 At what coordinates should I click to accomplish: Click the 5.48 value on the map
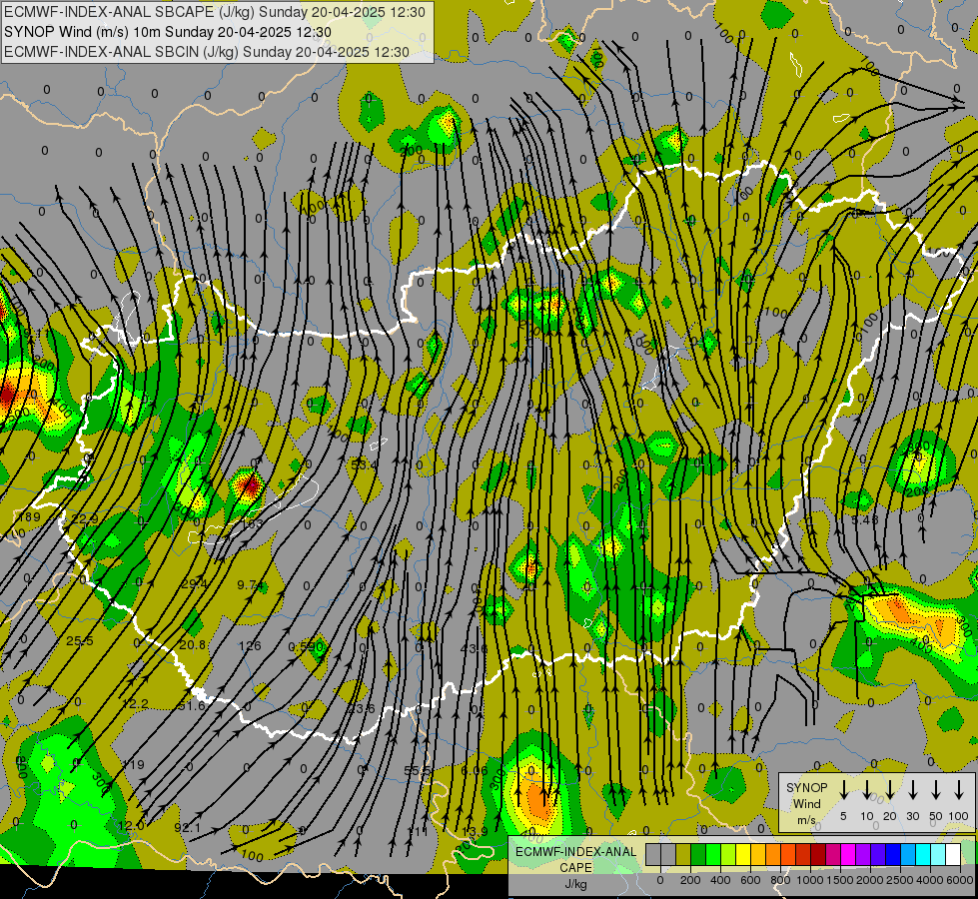[x=865, y=519]
